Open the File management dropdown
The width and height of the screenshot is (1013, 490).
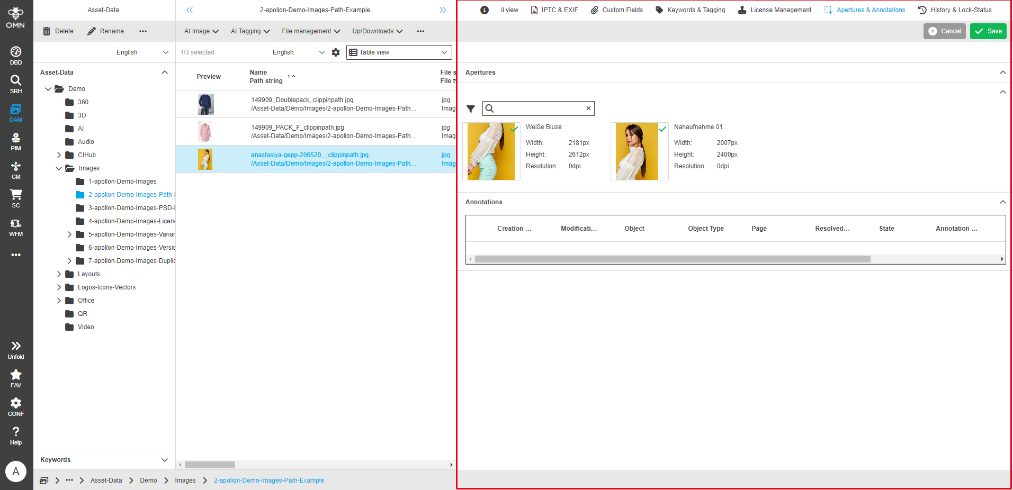[x=311, y=31]
